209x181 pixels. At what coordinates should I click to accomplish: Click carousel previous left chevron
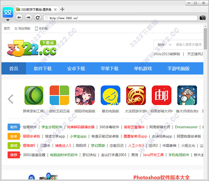tap(10, 99)
